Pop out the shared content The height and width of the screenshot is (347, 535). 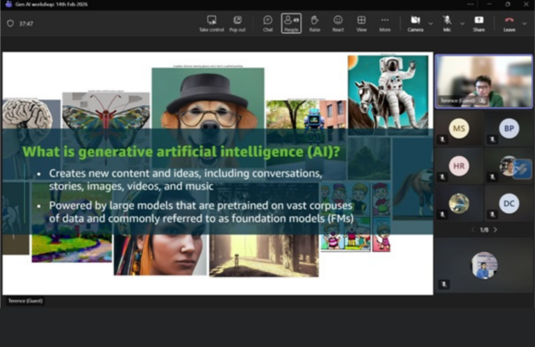click(x=237, y=22)
